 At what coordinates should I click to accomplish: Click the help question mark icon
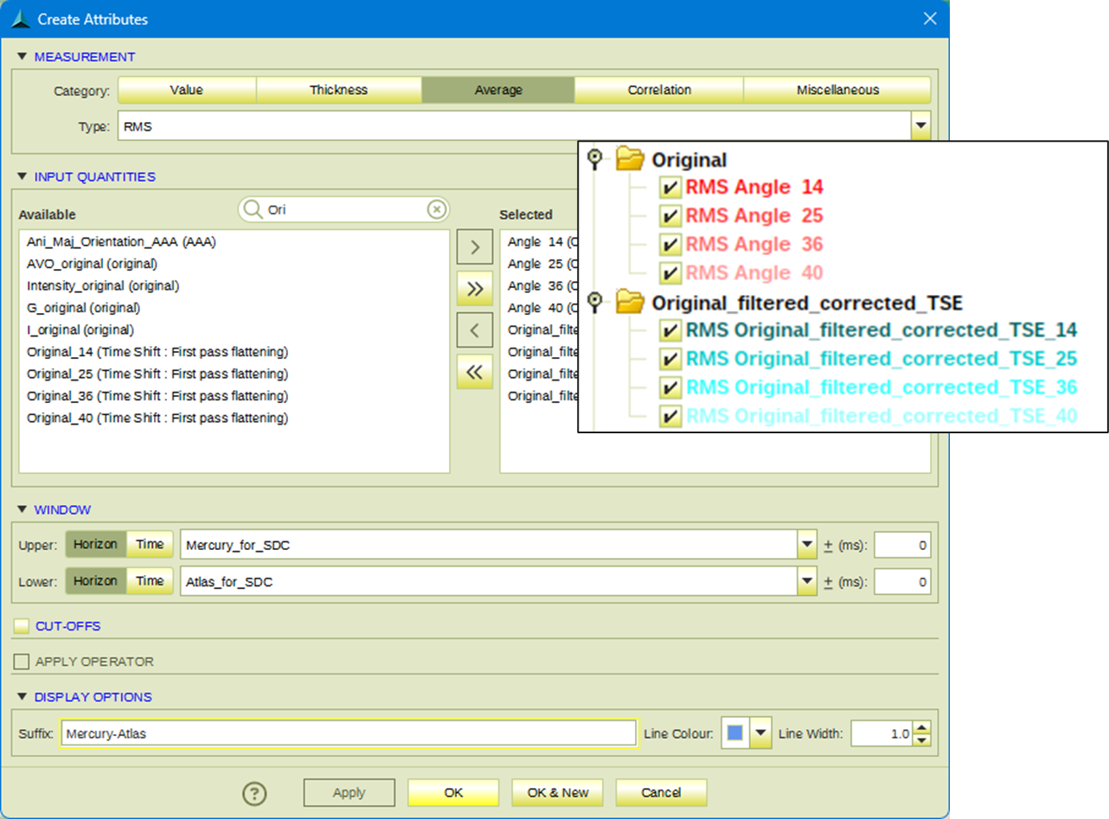(x=254, y=793)
